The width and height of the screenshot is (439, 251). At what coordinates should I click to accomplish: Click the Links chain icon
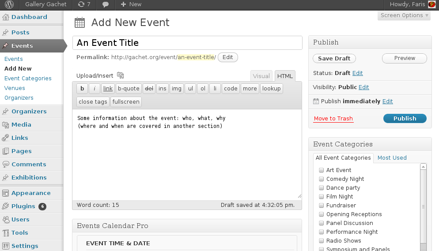pyautogui.click(x=5, y=138)
